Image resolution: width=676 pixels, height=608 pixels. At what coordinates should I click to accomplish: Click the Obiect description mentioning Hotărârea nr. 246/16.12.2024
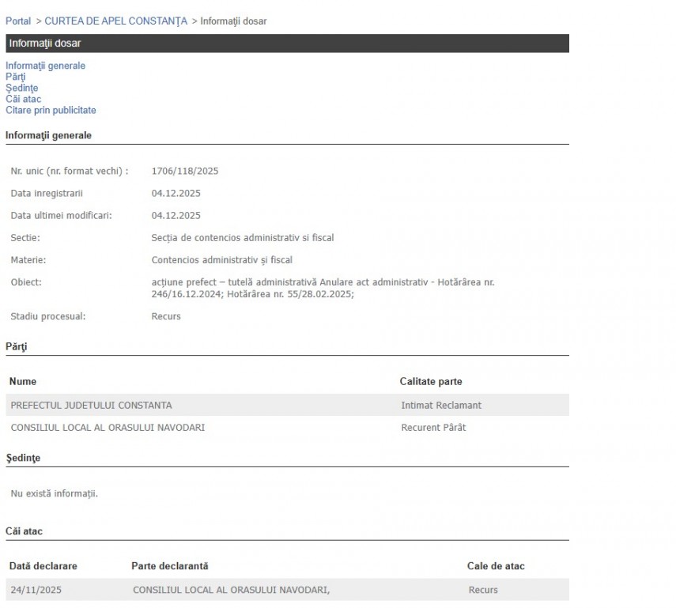[323, 288]
